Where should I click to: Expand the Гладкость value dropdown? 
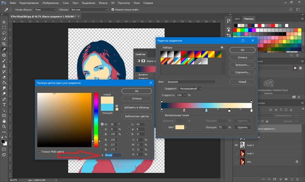coord(185,95)
